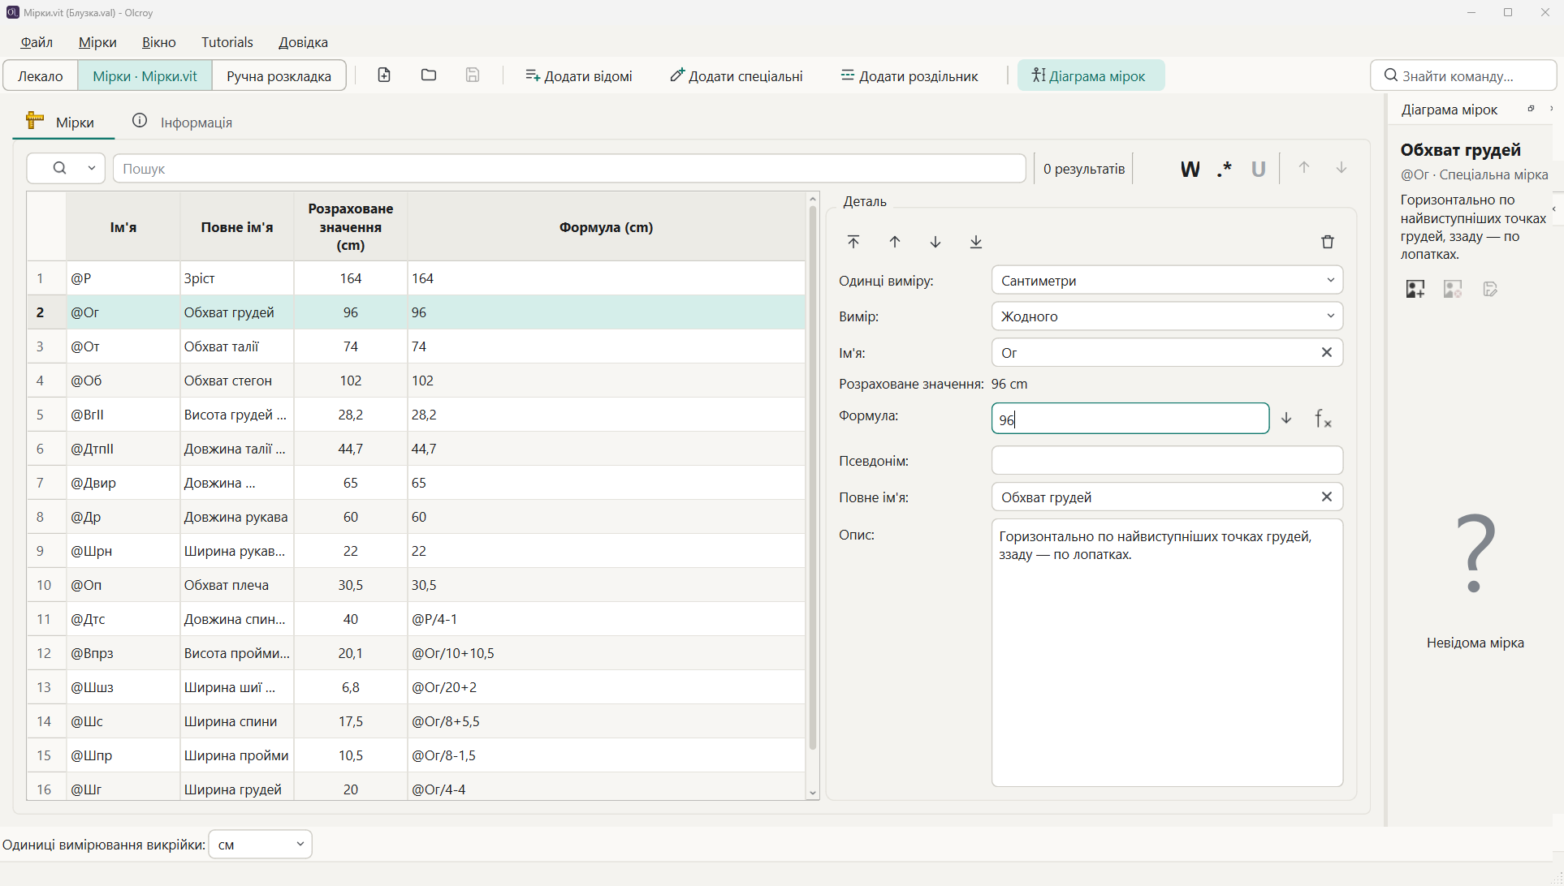Go to the previous search result arrow
The width and height of the screenshot is (1564, 886).
click(1304, 168)
